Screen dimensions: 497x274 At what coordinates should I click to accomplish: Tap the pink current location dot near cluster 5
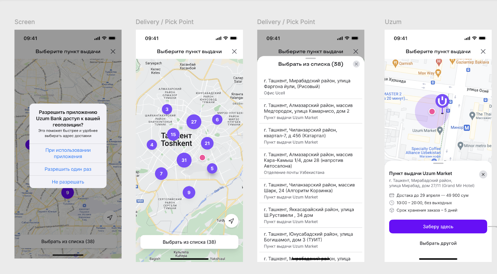point(203,157)
